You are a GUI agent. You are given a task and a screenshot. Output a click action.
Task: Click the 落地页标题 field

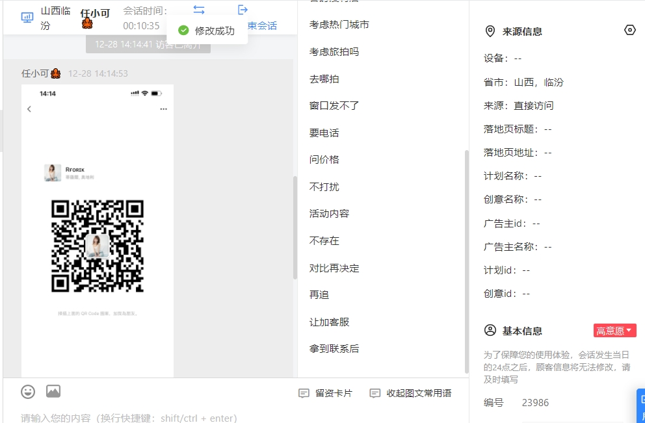[518, 129]
